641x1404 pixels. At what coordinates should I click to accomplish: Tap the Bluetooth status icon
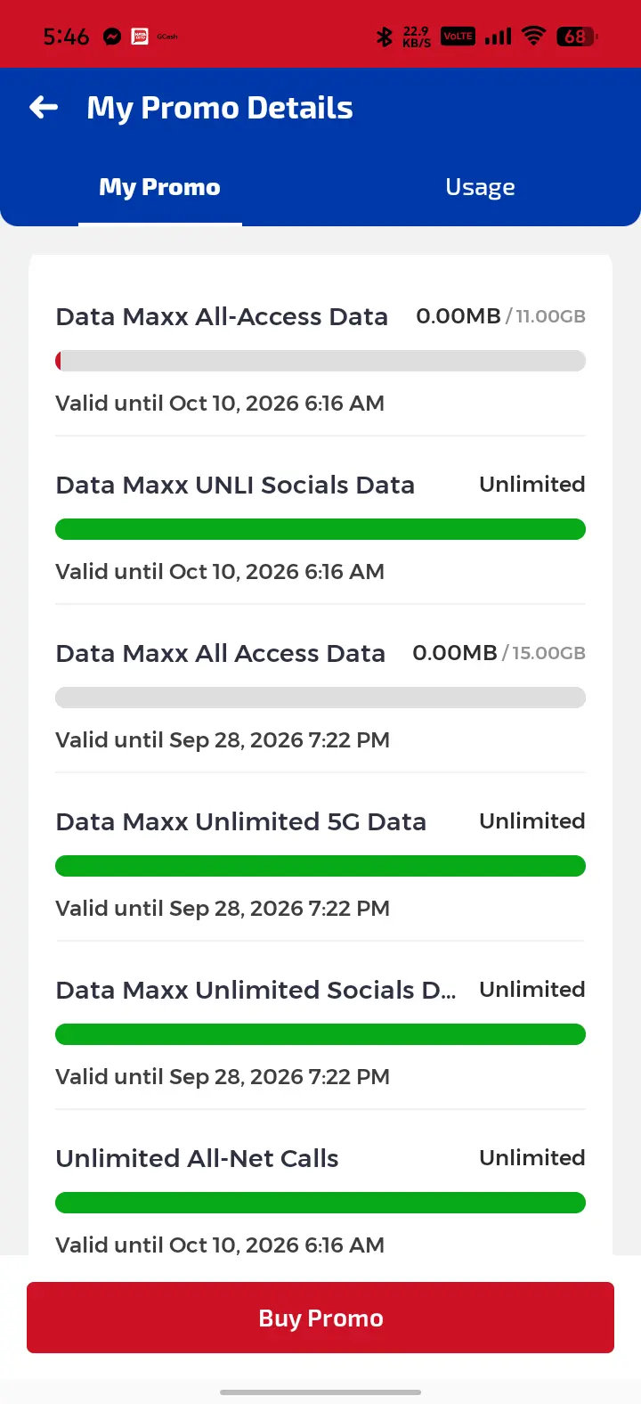[385, 37]
